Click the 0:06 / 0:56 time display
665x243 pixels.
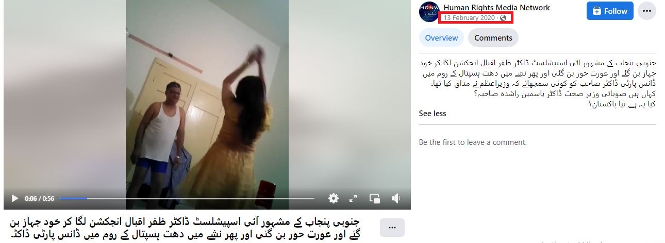(x=39, y=198)
